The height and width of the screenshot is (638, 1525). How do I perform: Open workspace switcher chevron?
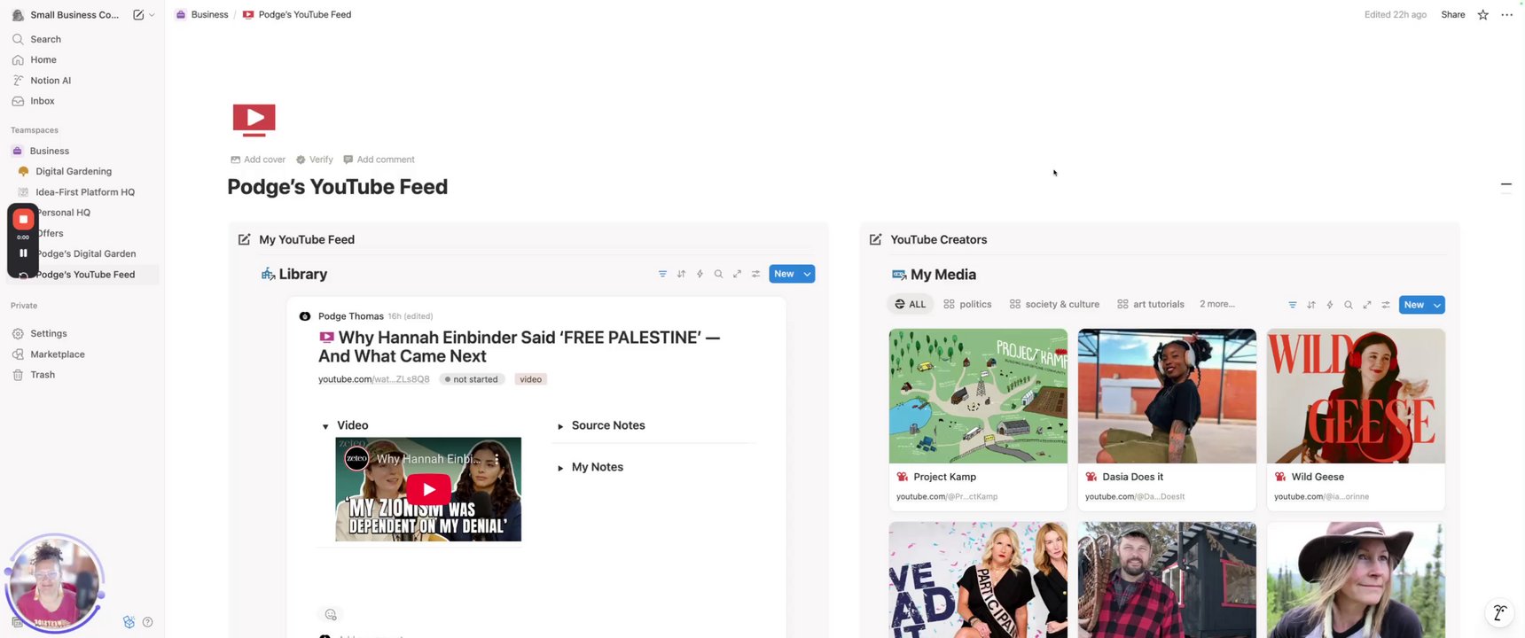152,15
